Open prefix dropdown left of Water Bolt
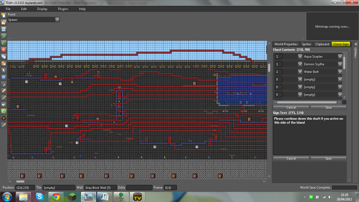 300,72
